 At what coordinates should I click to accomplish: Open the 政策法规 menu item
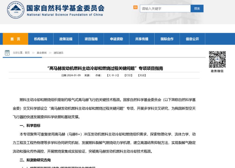[66, 39]
